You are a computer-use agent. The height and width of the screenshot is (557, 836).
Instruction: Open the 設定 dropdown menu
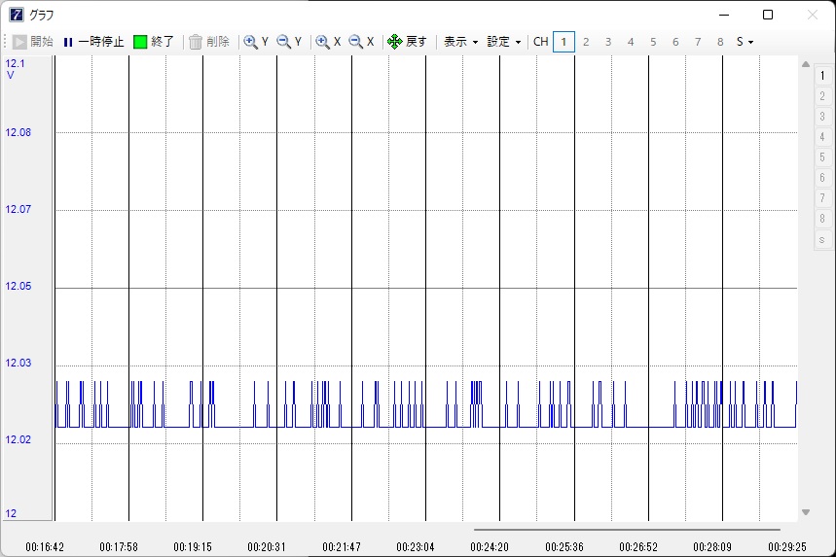pos(504,42)
